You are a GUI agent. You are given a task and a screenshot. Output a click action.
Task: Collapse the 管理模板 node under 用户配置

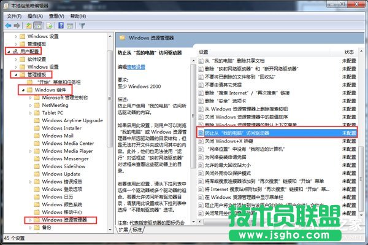pos(16,75)
